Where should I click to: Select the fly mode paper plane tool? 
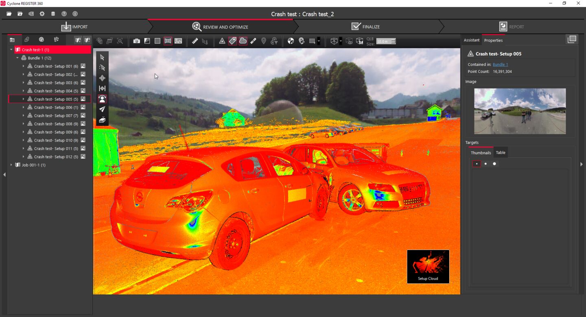coord(102,109)
